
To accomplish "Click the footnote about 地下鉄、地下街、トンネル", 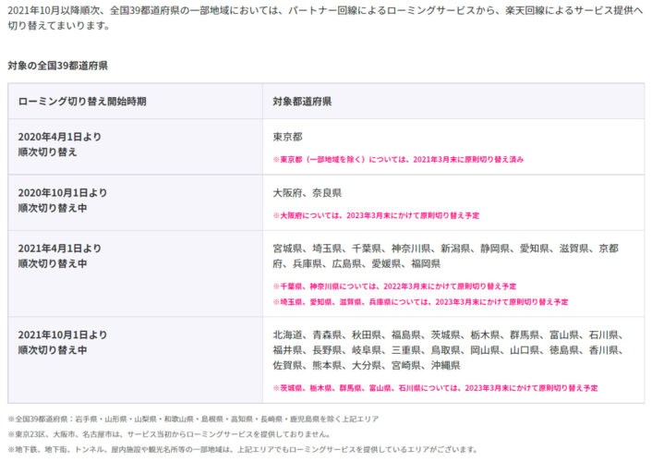I will point(242,449).
